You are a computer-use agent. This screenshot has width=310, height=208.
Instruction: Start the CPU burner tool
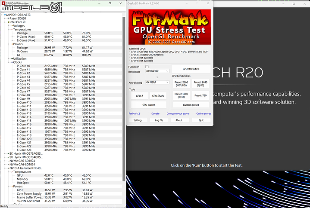tap(149, 105)
